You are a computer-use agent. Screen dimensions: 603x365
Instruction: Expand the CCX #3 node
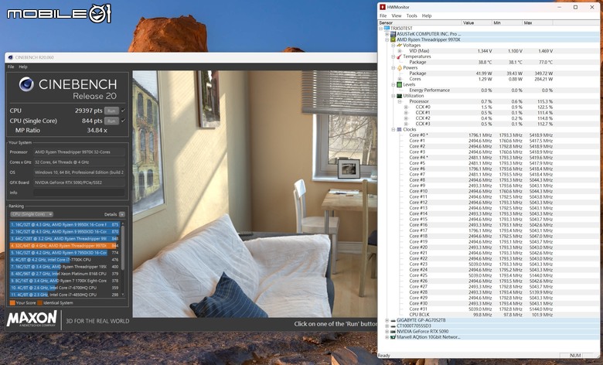(x=406, y=124)
